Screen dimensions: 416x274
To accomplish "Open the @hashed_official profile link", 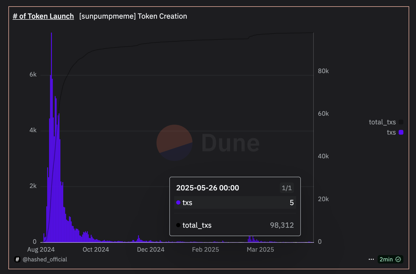I will point(45,259).
